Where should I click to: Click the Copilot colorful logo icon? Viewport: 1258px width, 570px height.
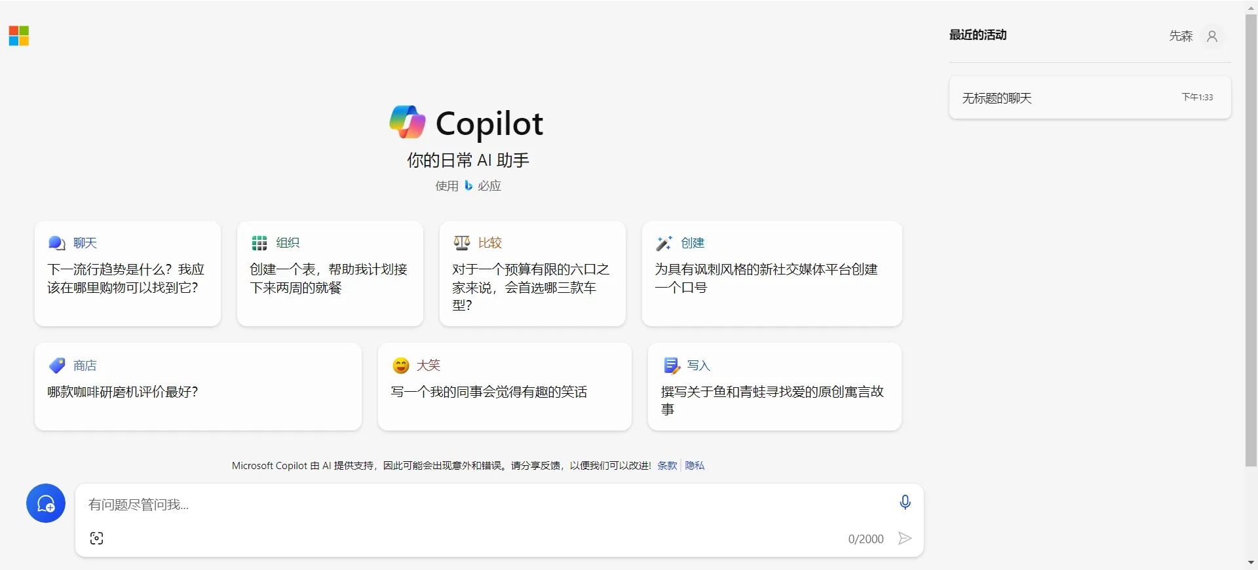point(408,122)
